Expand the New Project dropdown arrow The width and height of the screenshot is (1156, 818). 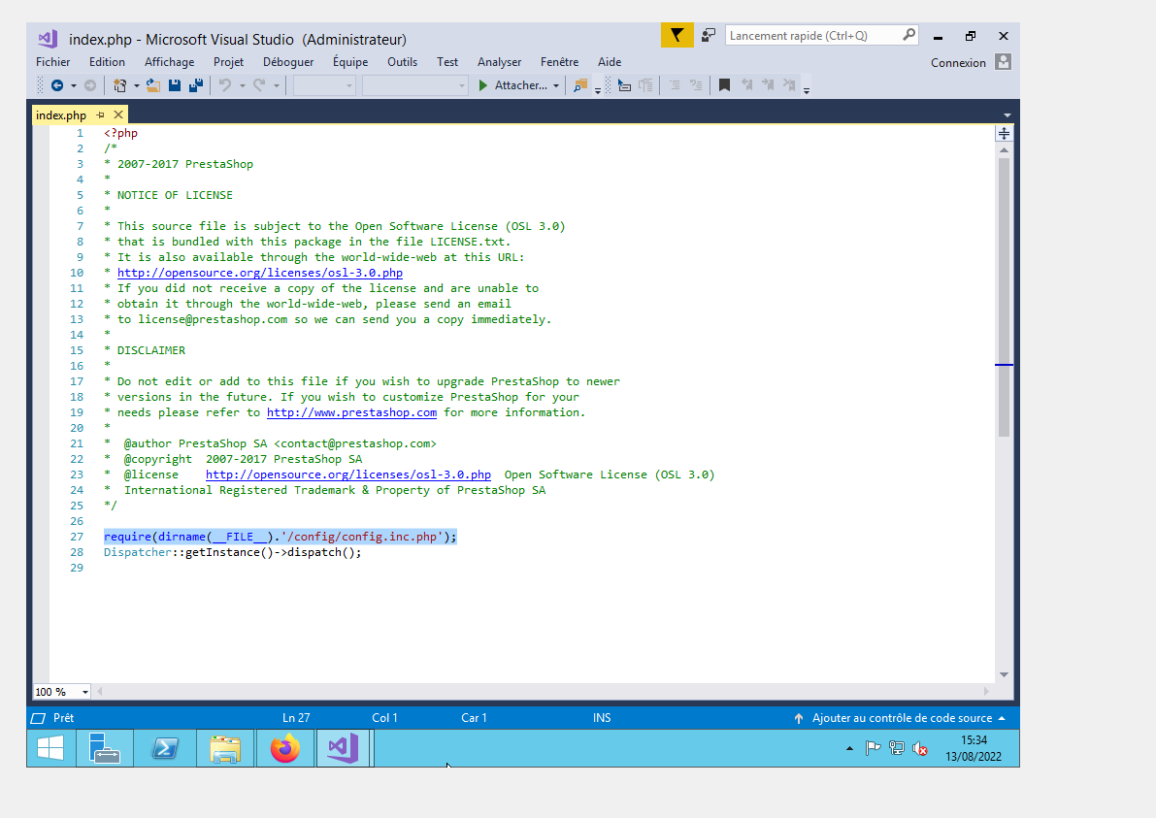point(137,86)
